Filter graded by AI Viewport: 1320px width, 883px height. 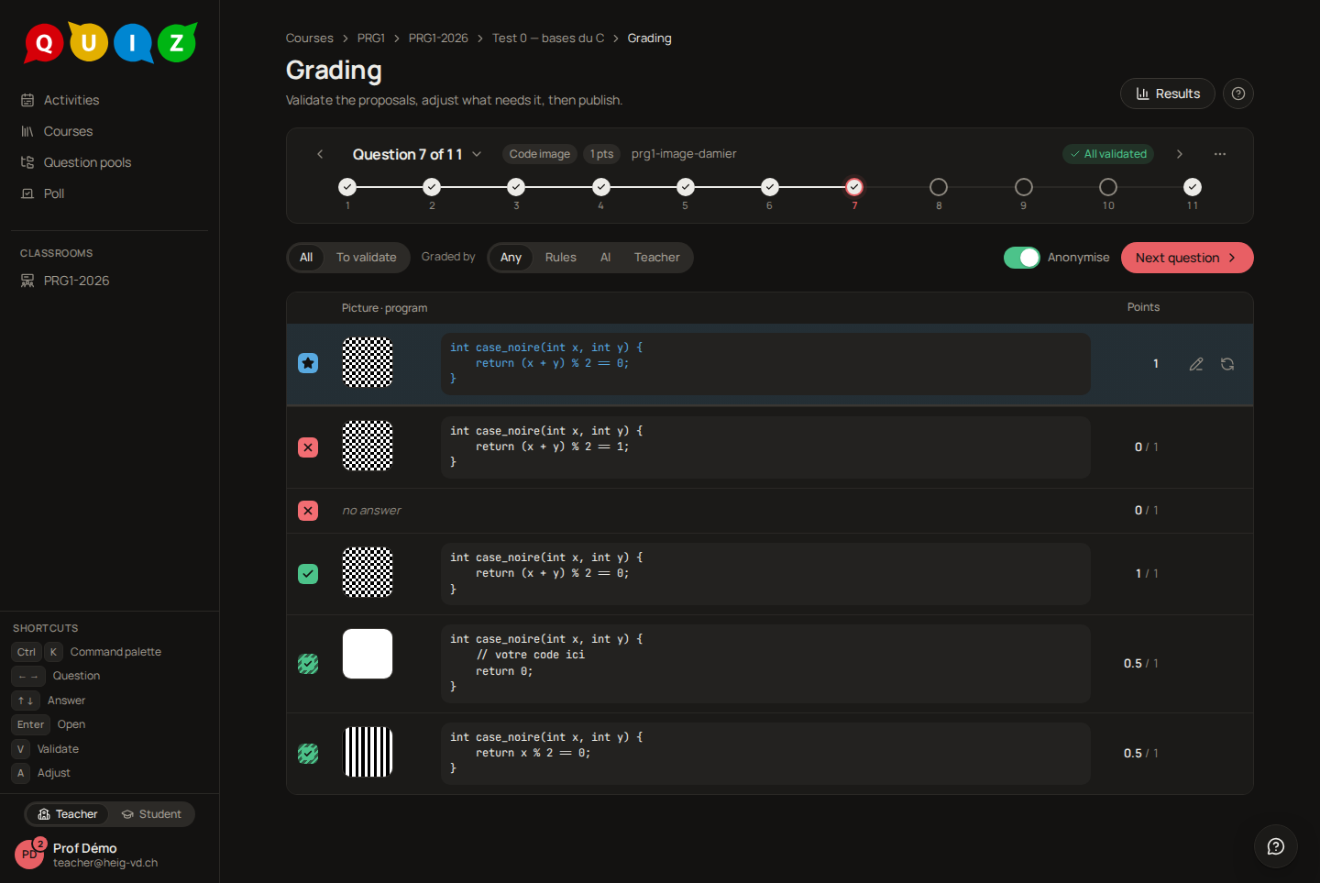[605, 258]
